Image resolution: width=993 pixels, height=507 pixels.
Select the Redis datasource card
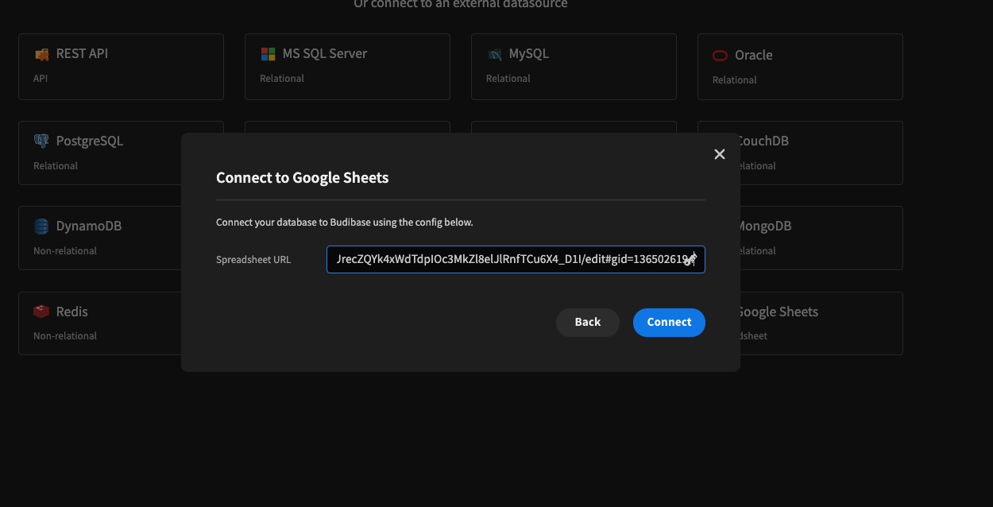pyautogui.click(x=99, y=323)
